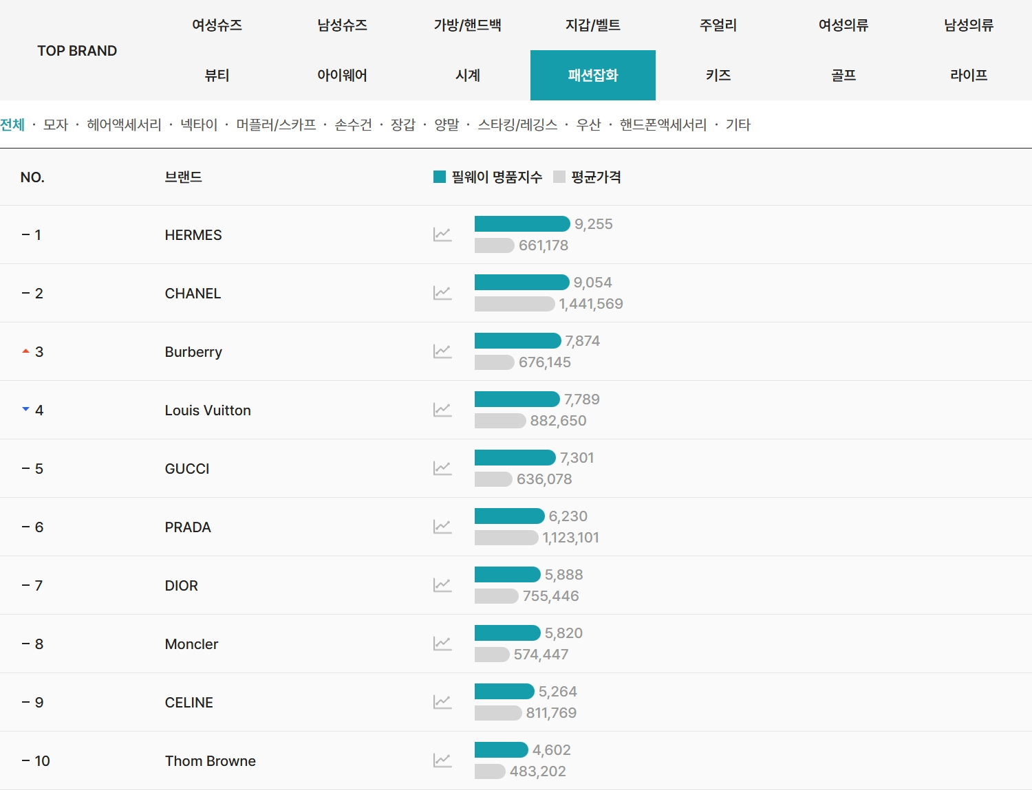Filter by 머플러/스카프 subcategory
1032x790 pixels.
276,124
